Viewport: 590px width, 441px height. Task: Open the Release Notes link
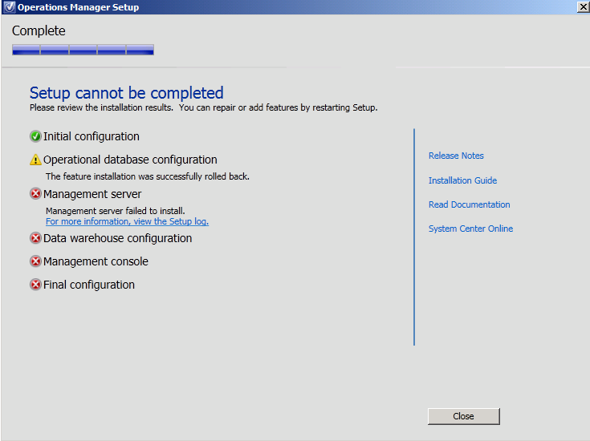[x=456, y=156]
